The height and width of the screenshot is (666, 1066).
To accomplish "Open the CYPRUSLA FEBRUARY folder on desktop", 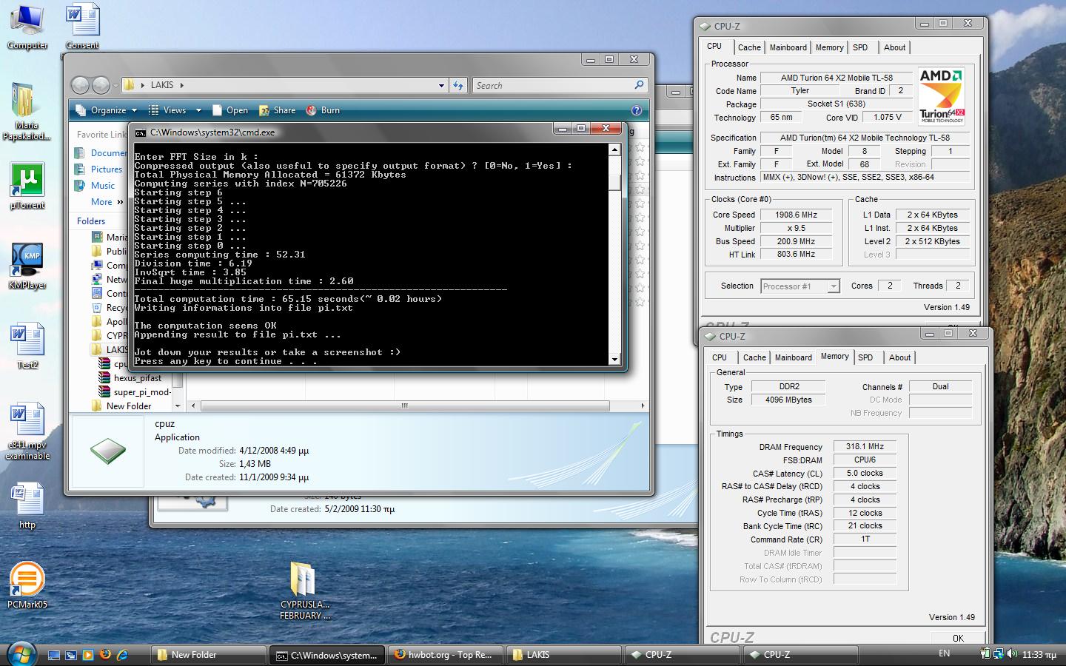I will [x=304, y=591].
